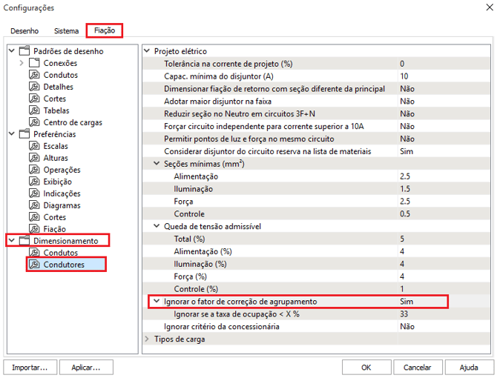
Task: Collapse the Seções mínimas group
Action: tap(157, 164)
